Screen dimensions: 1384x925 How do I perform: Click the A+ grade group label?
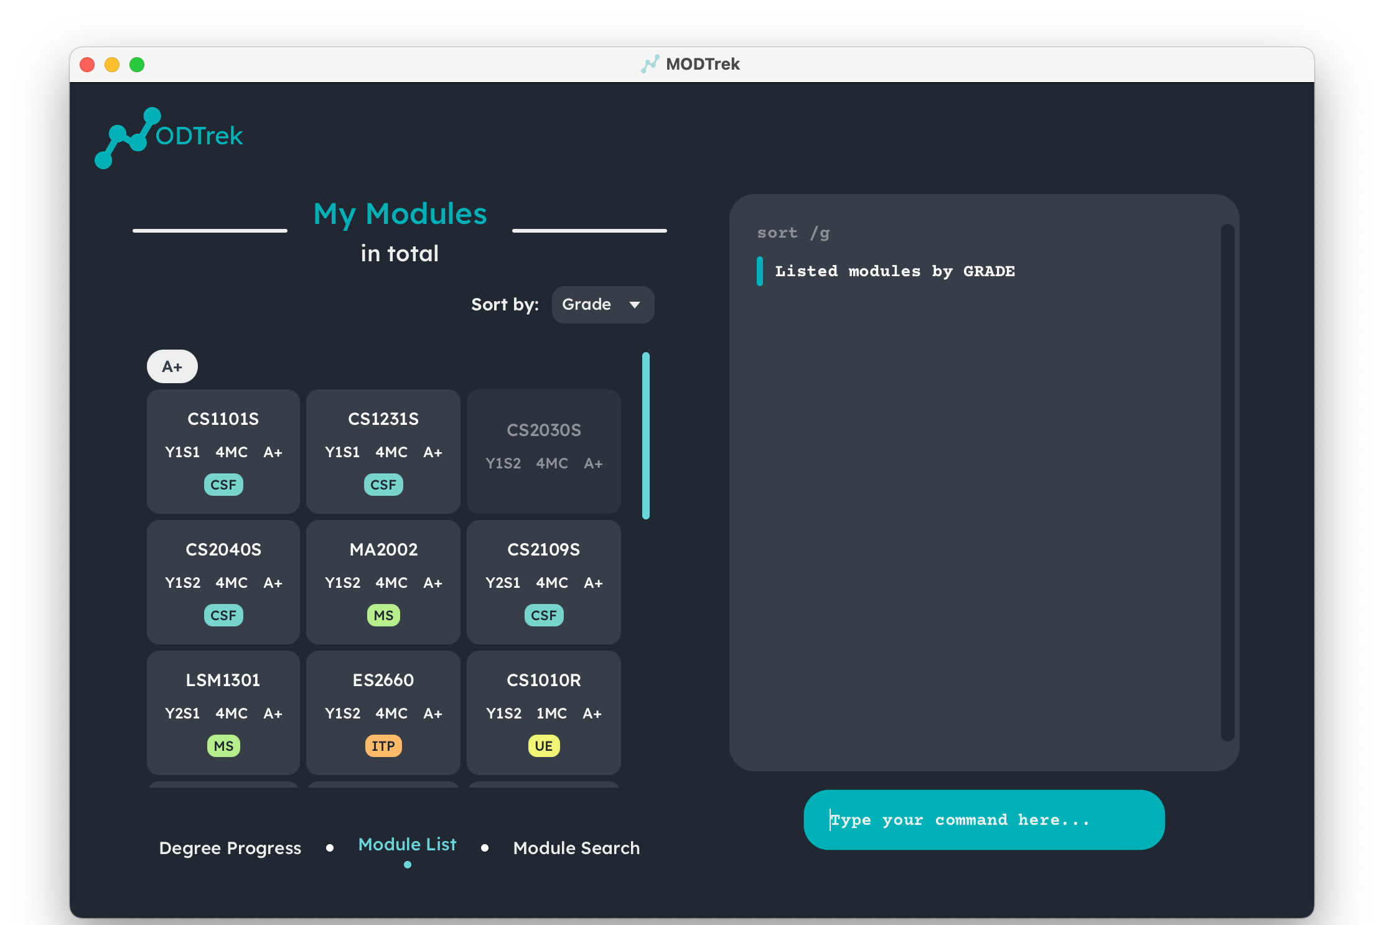(172, 366)
